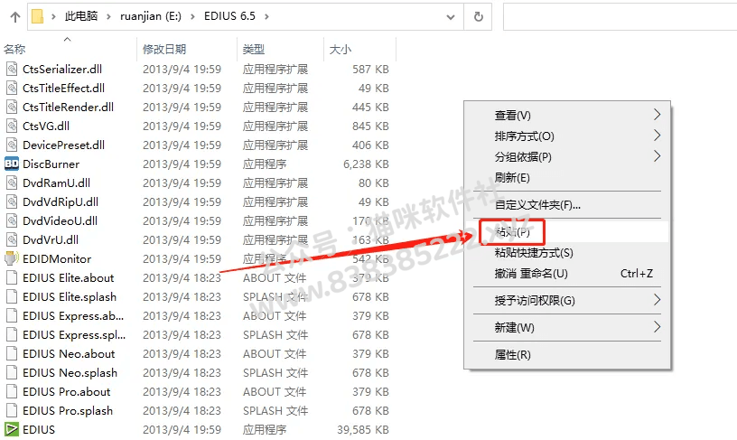Sort by the 类型 column header

[254, 50]
